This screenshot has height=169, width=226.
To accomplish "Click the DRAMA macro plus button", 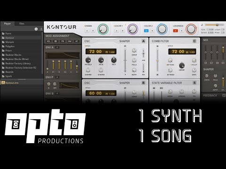I will point(93,31).
